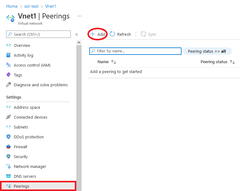
Task: Sort by Name column arrows
Action: point(114,62)
